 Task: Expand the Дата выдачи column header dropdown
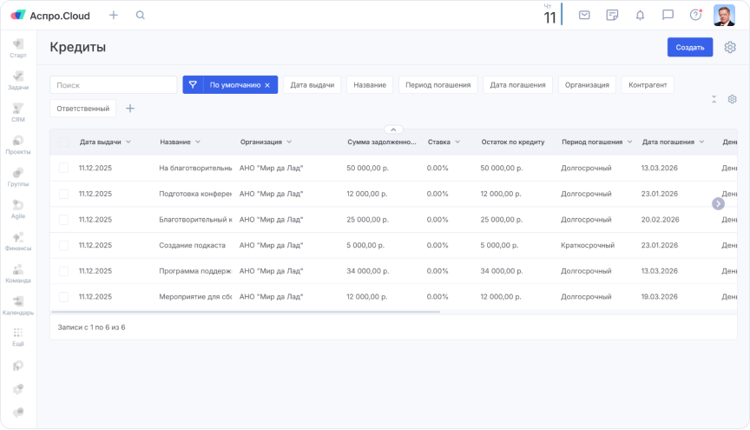(128, 142)
